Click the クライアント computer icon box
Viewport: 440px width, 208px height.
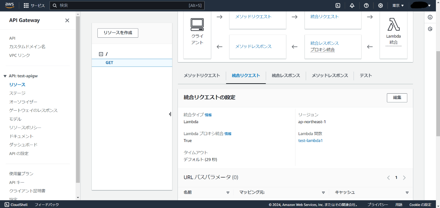[197, 35]
